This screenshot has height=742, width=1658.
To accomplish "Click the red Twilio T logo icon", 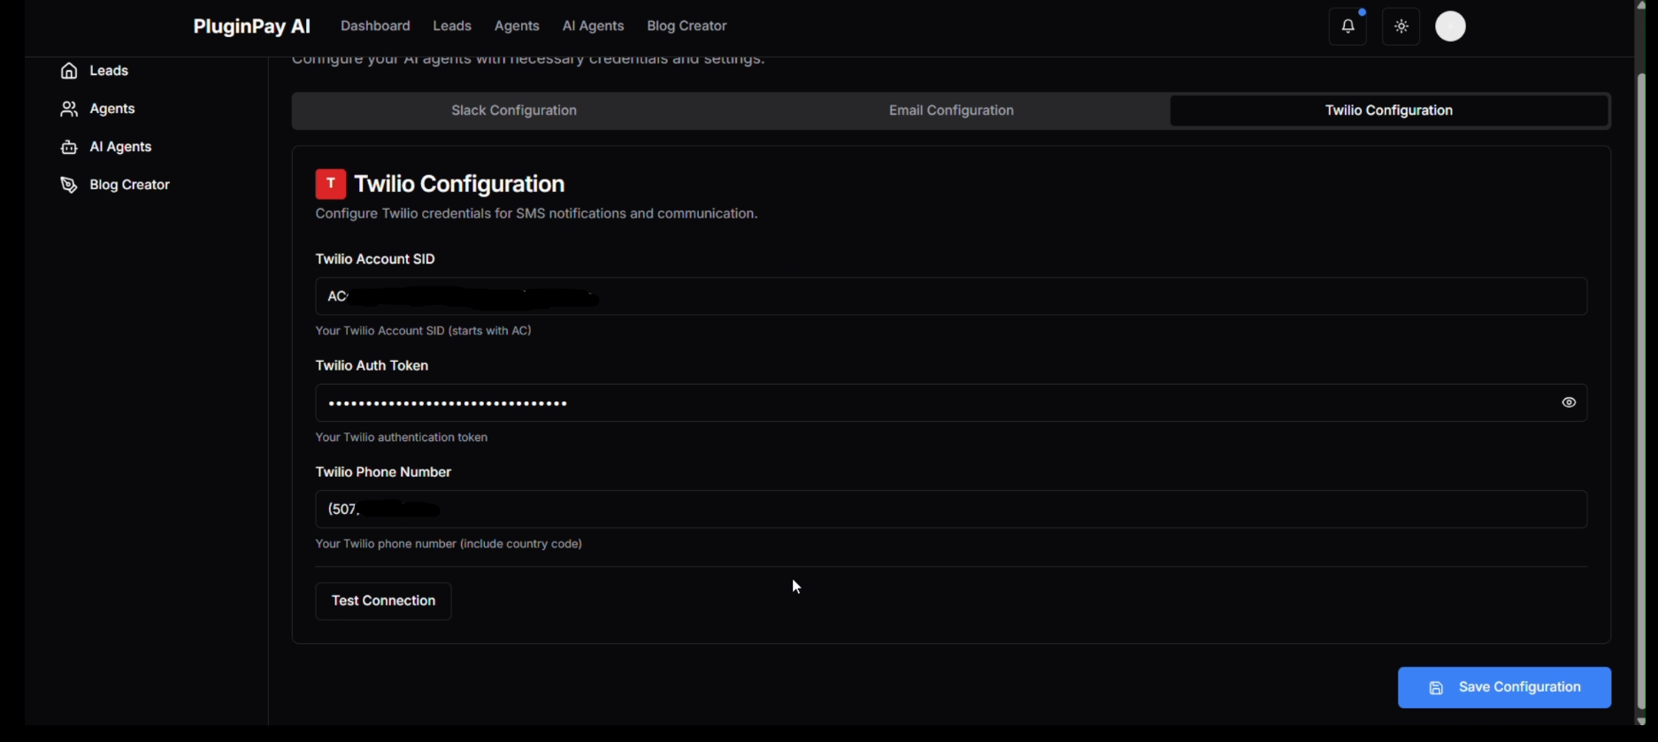I will [x=331, y=184].
